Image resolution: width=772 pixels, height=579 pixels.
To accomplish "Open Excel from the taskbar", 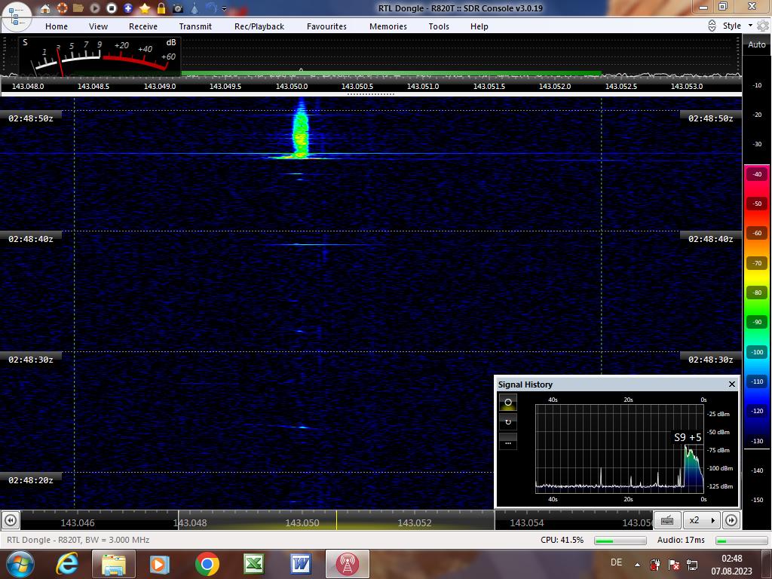I will [x=253, y=564].
